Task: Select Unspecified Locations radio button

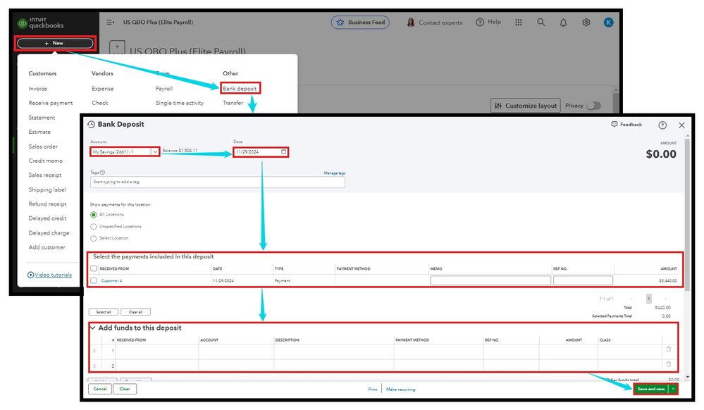Action: tap(94, 226)
